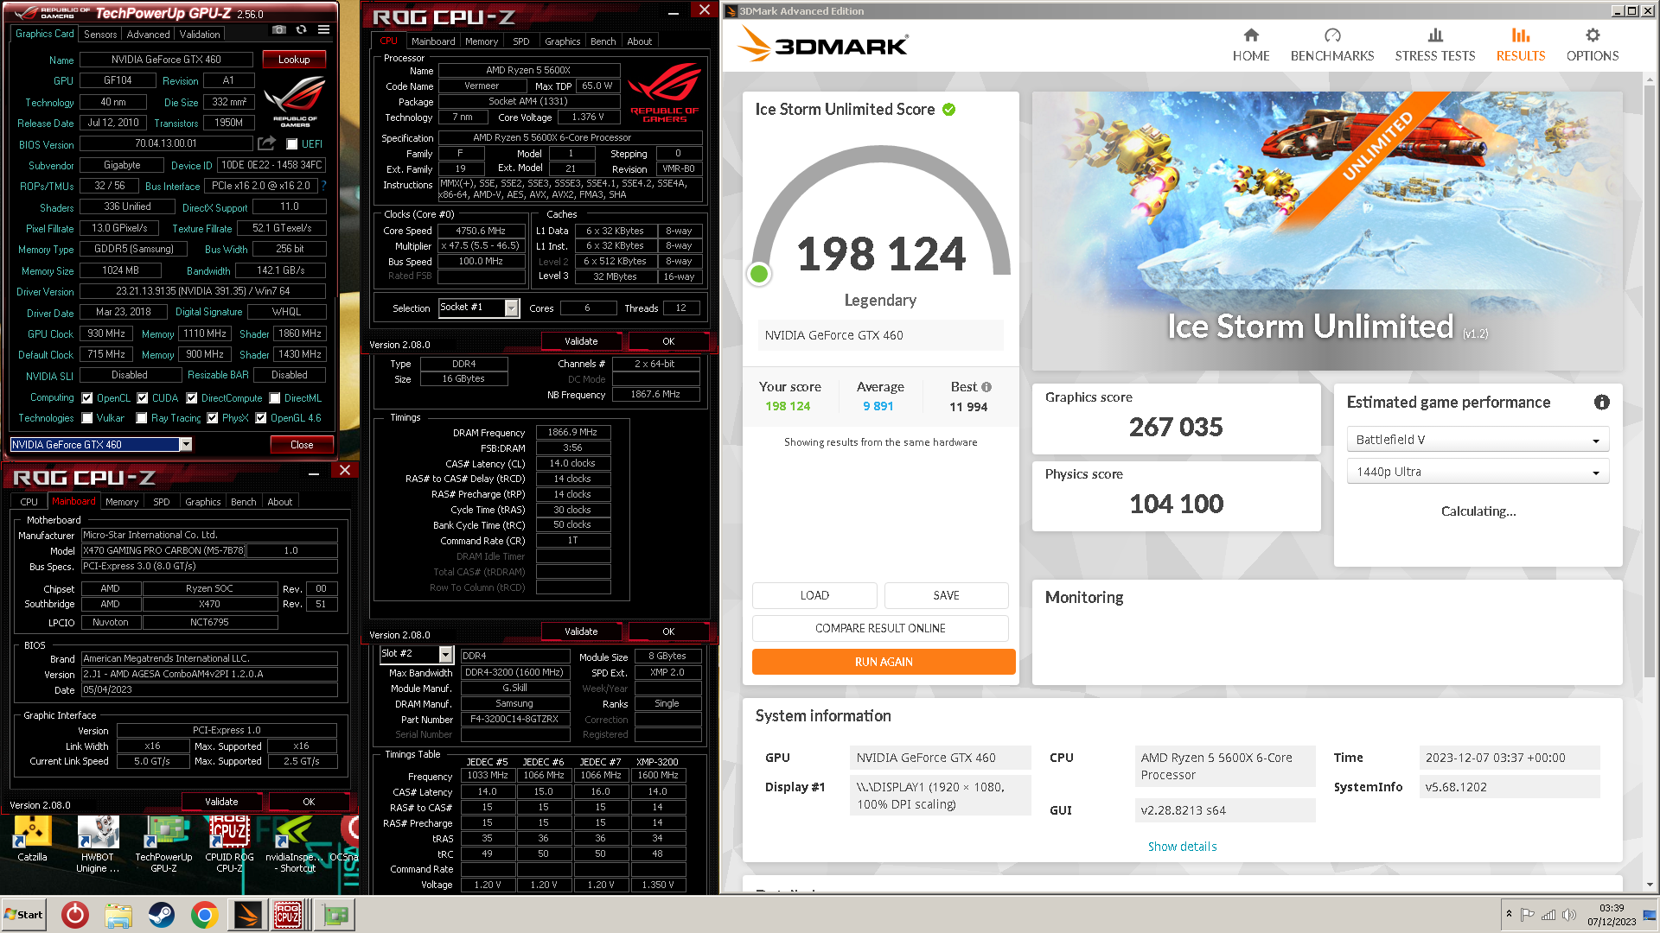Click the SAVE button in 3DMark

point(947,595)
